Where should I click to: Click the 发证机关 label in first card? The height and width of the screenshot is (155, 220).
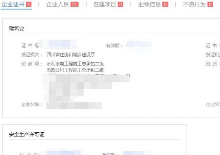point(32,55)
